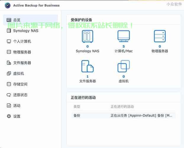The image size is (184, 148).
Task: Click the count 0 under 虚拟机
Action: (124, 76)
